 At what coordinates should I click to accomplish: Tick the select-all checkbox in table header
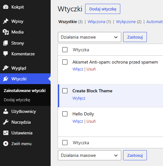pos(65,50)
